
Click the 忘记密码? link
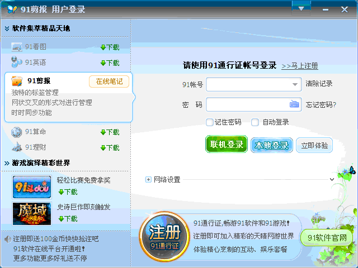(321, 104)
